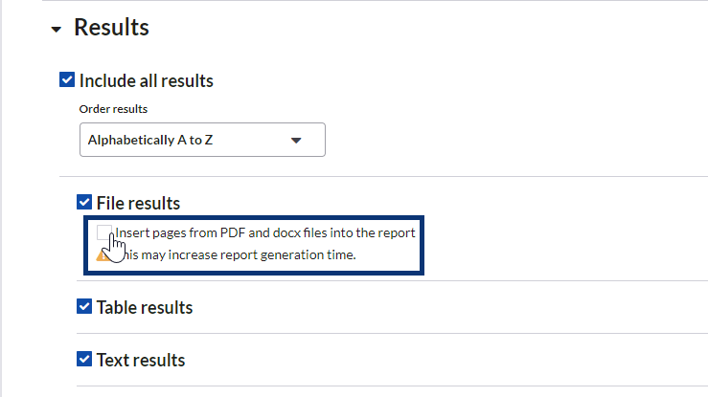The width and height of the screenshot is (708, 397).
Task: Uncheck the Table results checkbox
Action: [84, 307]
